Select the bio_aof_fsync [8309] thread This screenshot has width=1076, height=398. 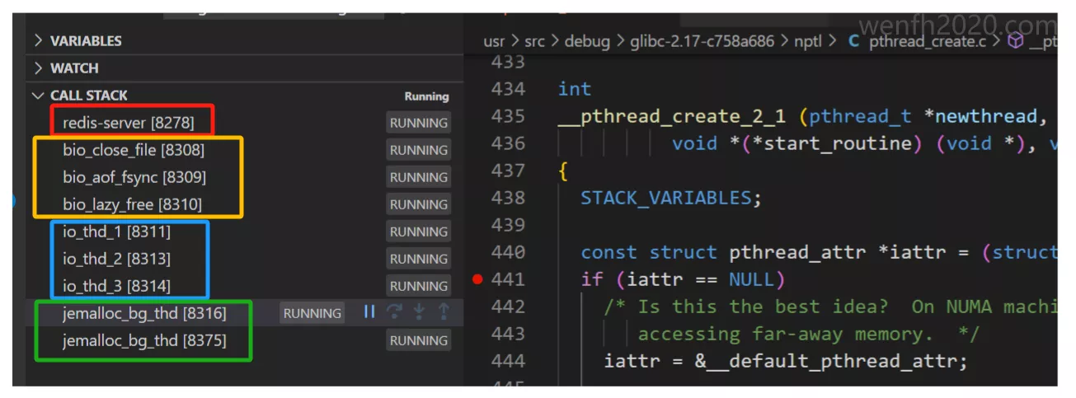click(x=134, y=176)
